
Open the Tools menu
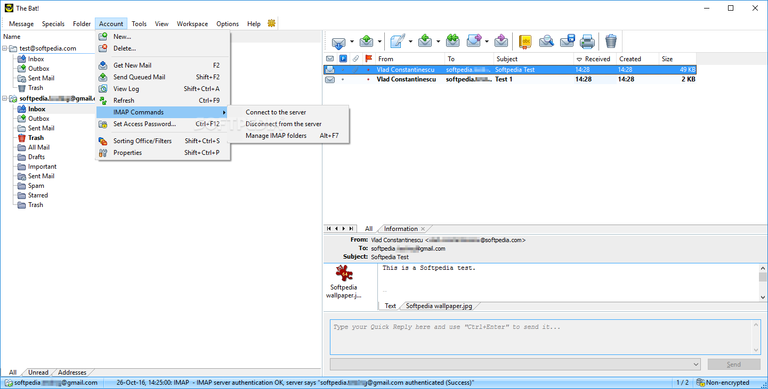pyautogui.click(x=139, y=24)
